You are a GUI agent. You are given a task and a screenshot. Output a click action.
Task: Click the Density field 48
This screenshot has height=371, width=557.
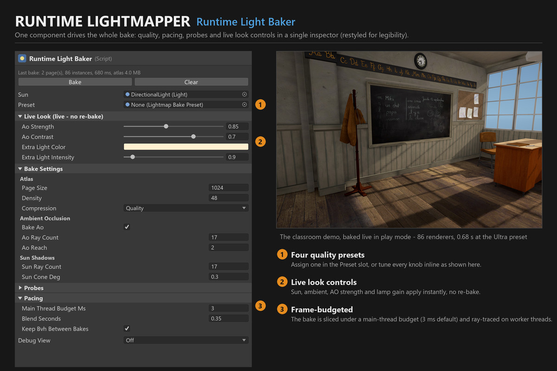point(229,198)
